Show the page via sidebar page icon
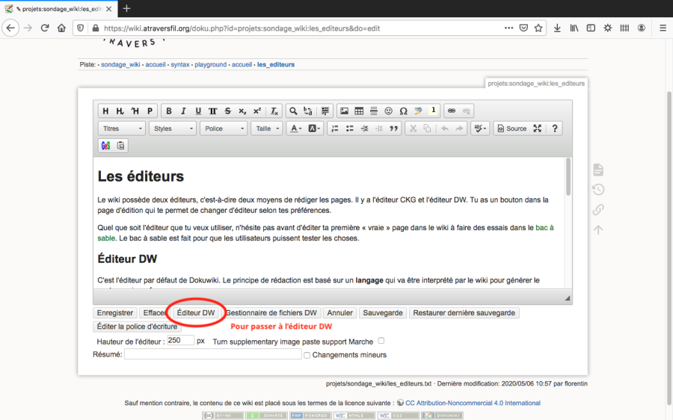Screen dimensions: 673x420 (x=598, y=170)
